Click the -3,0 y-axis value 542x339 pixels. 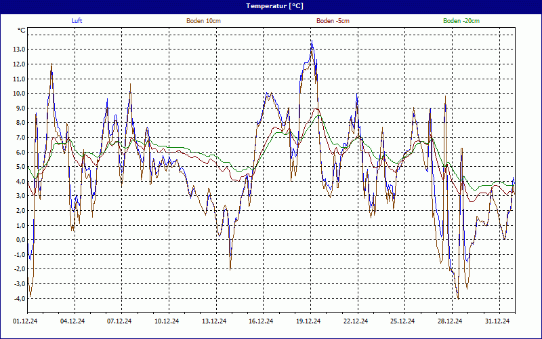coord(20,284)
